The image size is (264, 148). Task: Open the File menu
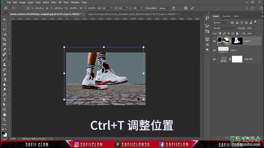[x=9, y=2]
